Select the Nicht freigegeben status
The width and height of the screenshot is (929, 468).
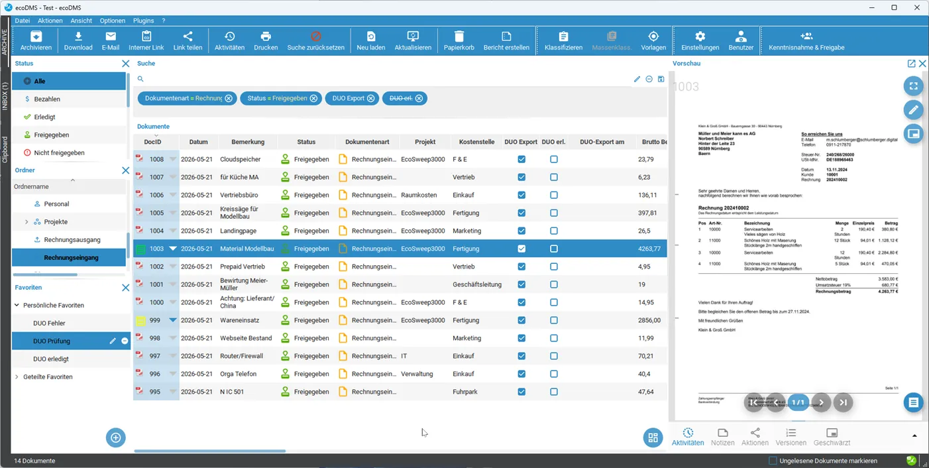click(x=69, y=152)
